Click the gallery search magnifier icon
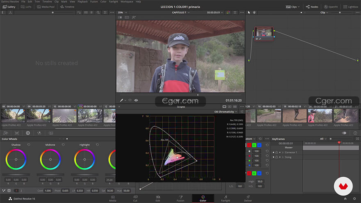 click(98, 12)
